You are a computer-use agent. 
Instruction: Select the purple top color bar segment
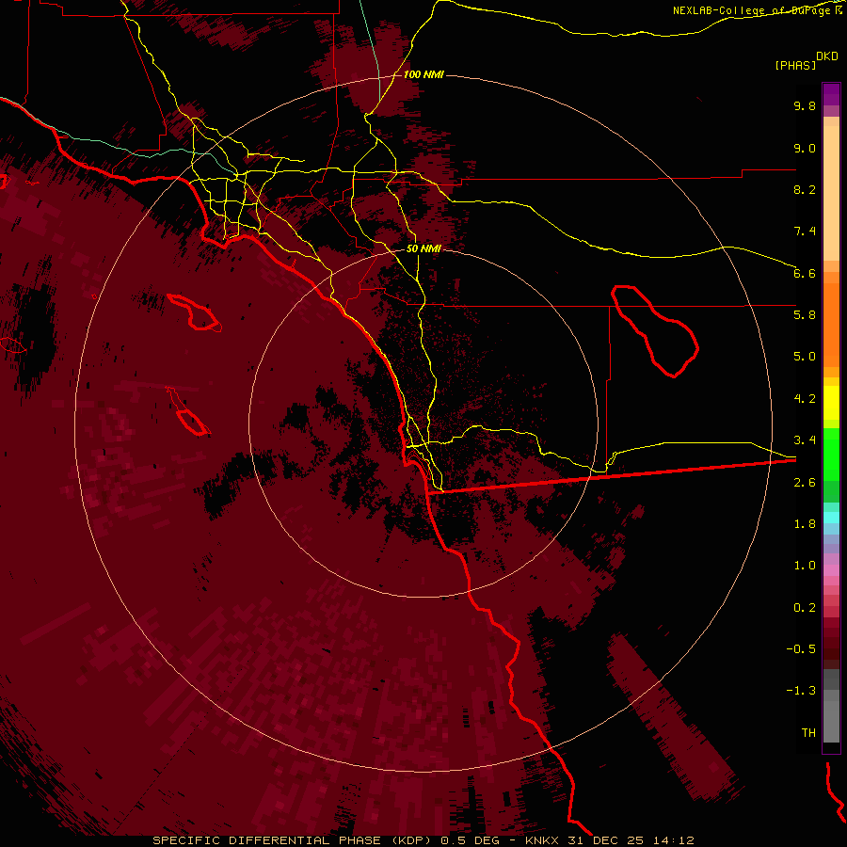pyautogui.click(x=831, y=94)
